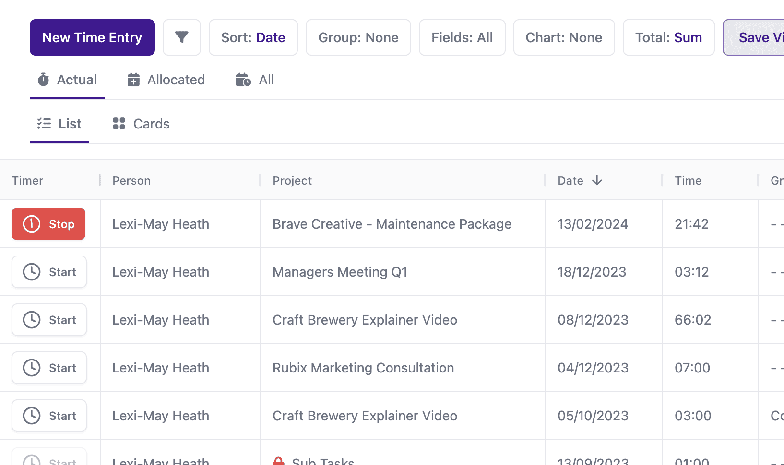Switch to the Allocated tab

click(166, 80)
